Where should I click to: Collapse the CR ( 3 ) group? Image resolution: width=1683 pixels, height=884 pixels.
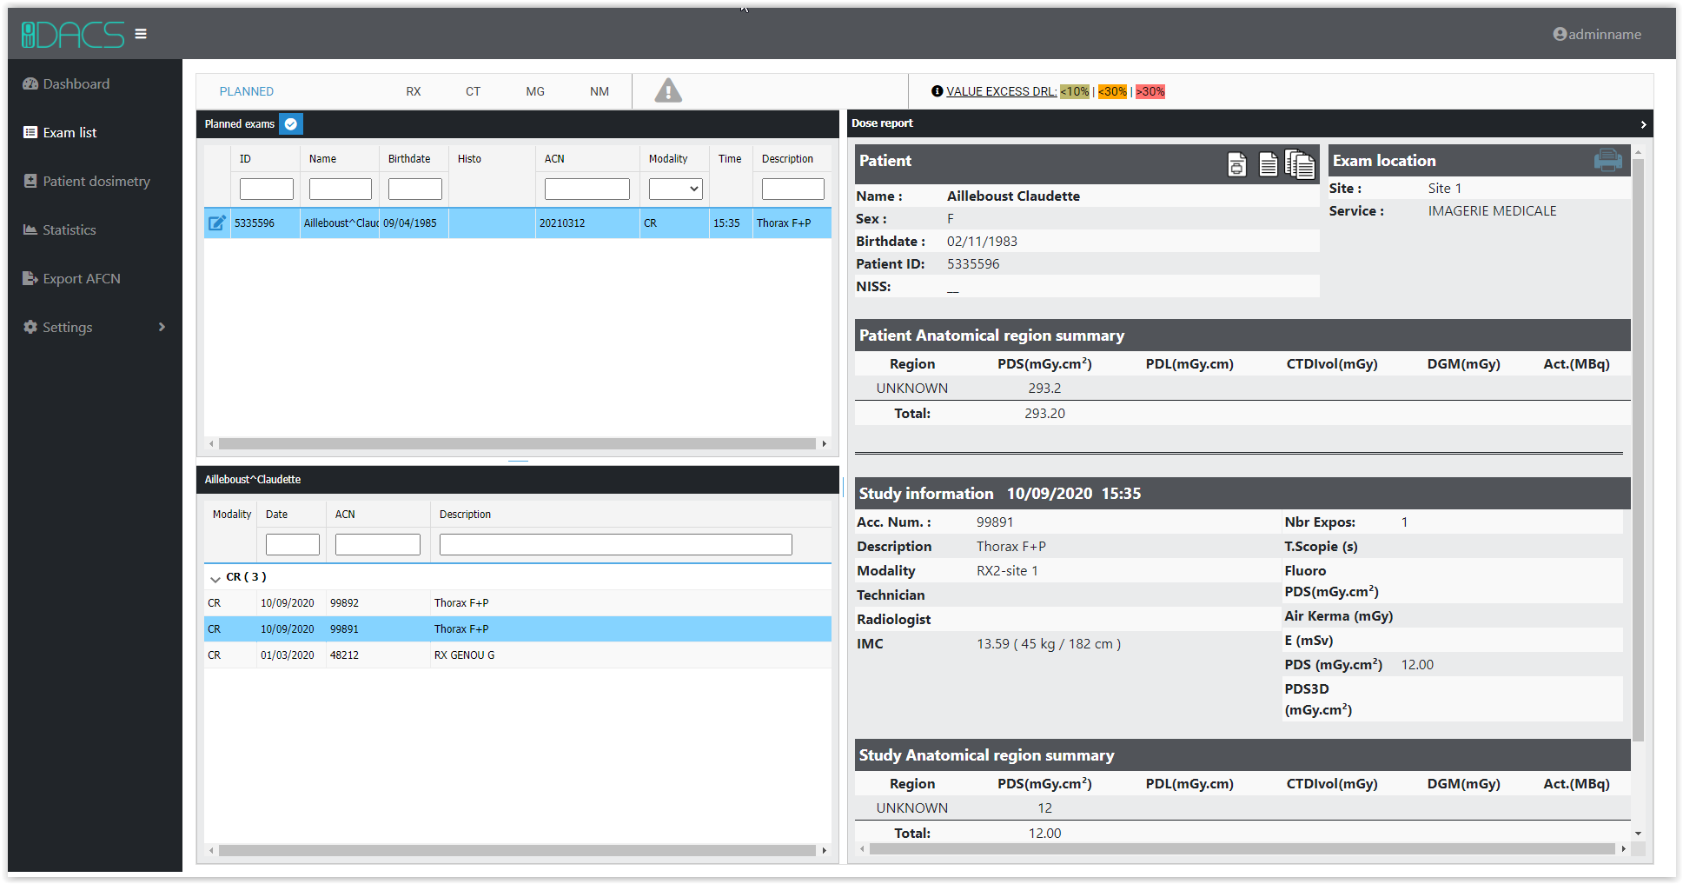[215, 578]
